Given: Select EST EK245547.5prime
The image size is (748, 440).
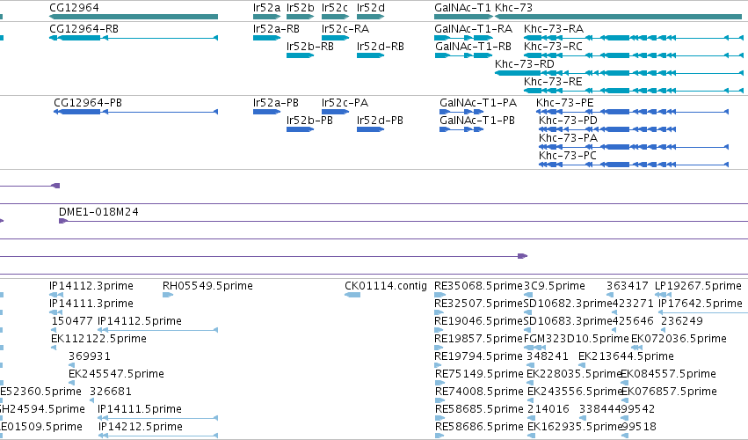Looking at the screenshot, I should tap(116, 374).
